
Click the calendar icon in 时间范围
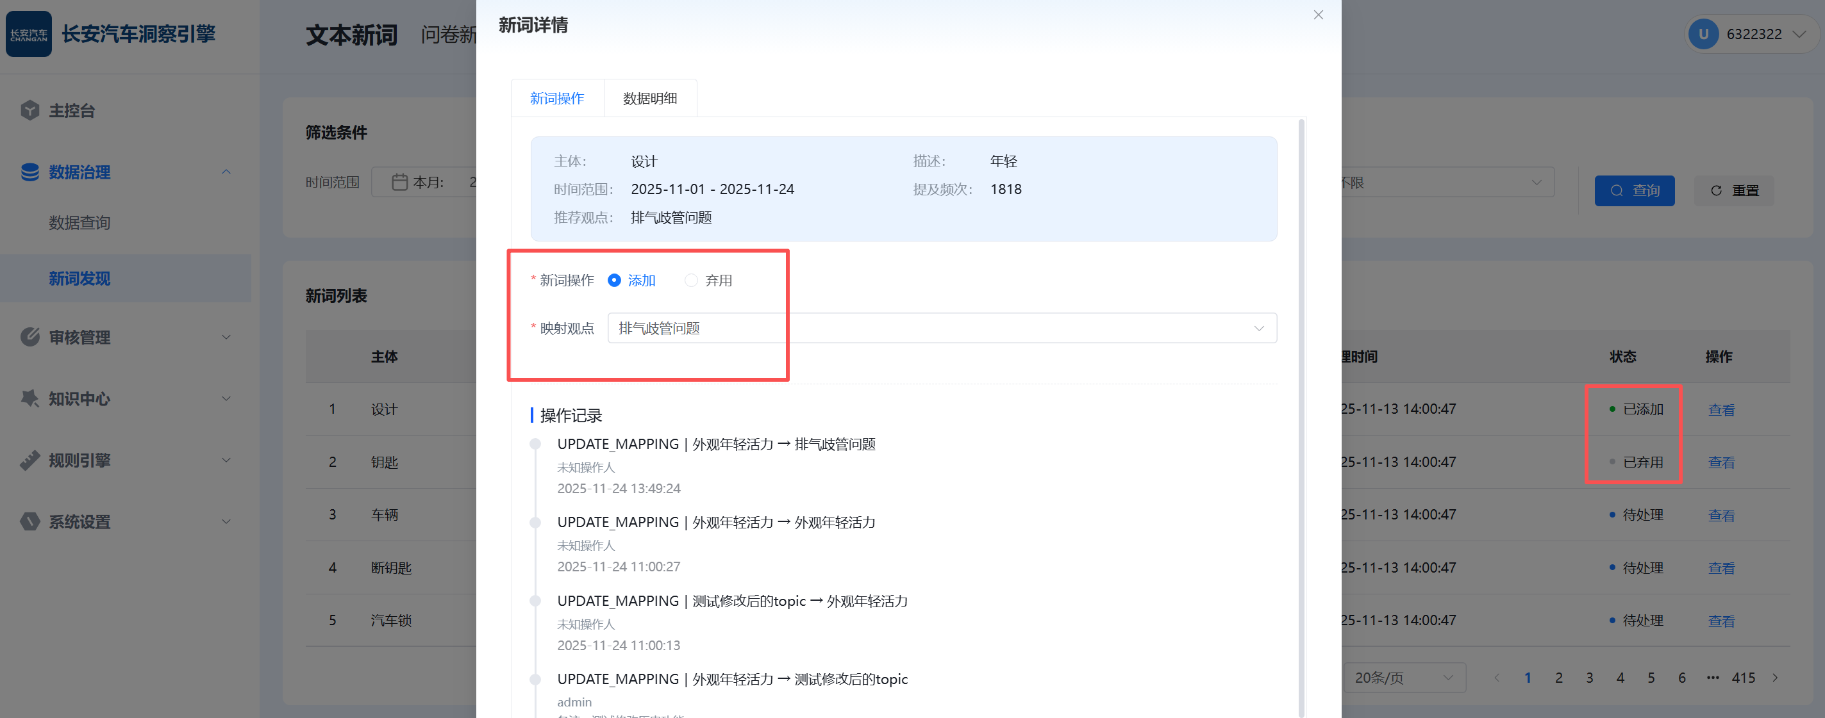[x=399, y=183]
